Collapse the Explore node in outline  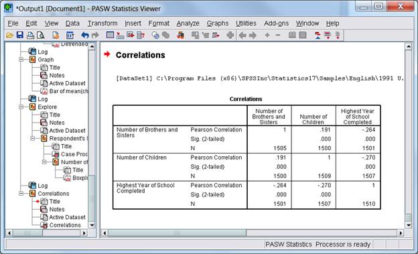21,107
